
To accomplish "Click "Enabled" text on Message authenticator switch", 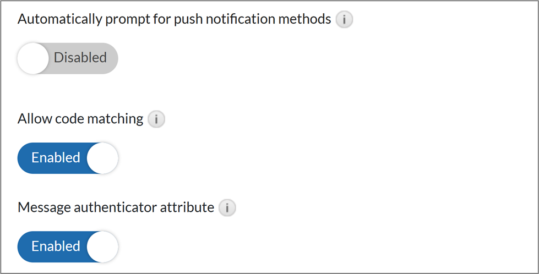I will tap(56, 246).
